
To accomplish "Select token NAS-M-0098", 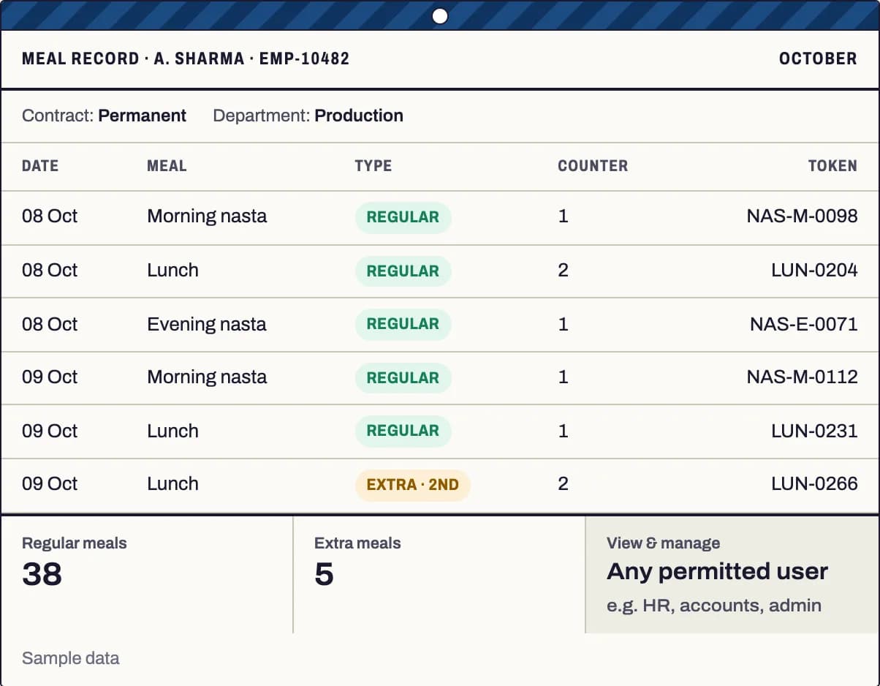I will point(802,216).
